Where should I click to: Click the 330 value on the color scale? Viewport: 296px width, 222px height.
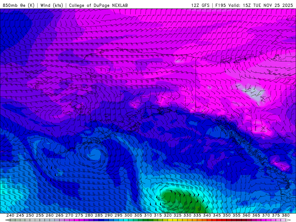tap(187, 215)
